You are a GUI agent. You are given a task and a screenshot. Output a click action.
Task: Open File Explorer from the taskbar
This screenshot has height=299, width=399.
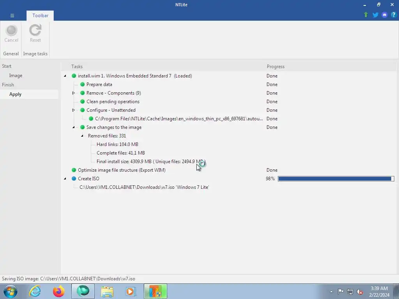107,291
